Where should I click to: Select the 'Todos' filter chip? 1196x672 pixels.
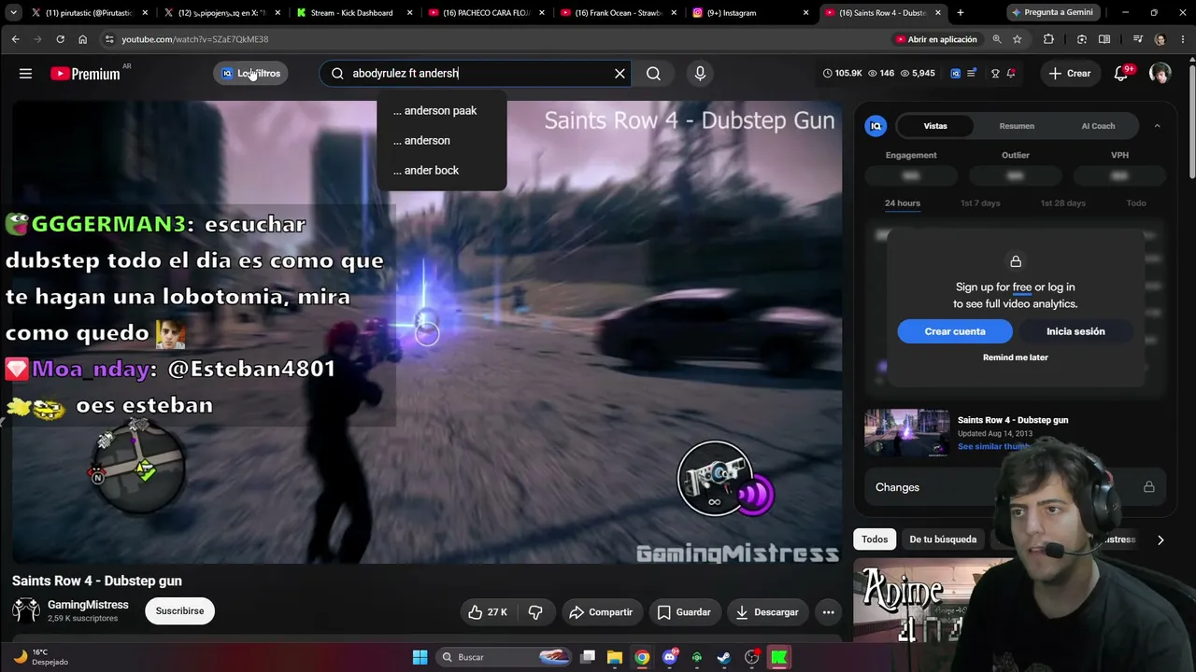click(875, 539)
